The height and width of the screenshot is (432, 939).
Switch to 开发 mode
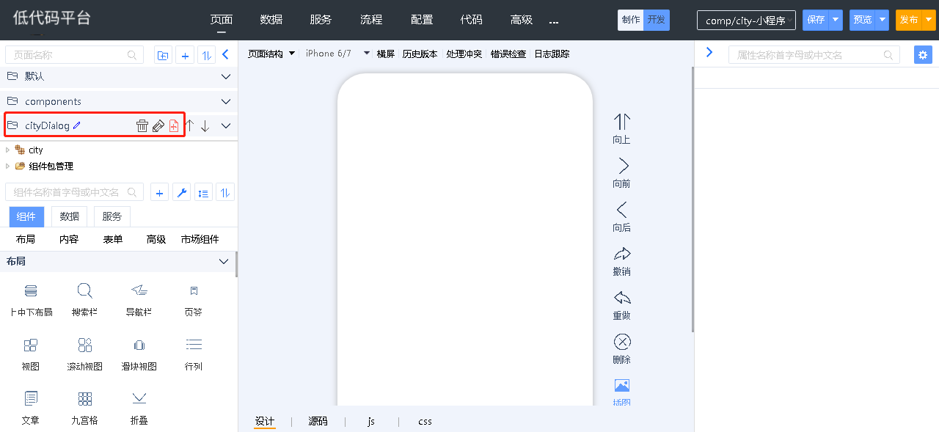tap(657, 20)
